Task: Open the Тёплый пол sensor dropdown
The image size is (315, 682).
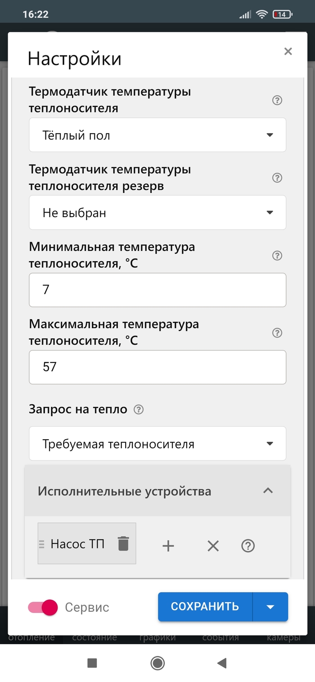Action: point(157,135)
